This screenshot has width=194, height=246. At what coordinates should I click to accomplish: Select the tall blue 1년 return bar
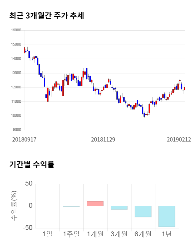pos(167,216)
